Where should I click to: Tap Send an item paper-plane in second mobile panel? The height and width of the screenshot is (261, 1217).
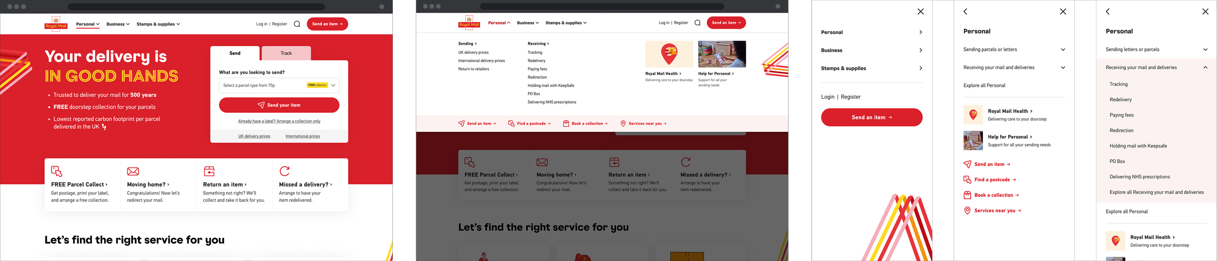coord(987,164)
